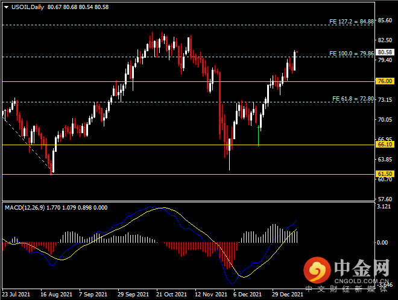Click the yellow 61.50 price level tag
This screenshot has width=398, height=300.
pos(385,174)
